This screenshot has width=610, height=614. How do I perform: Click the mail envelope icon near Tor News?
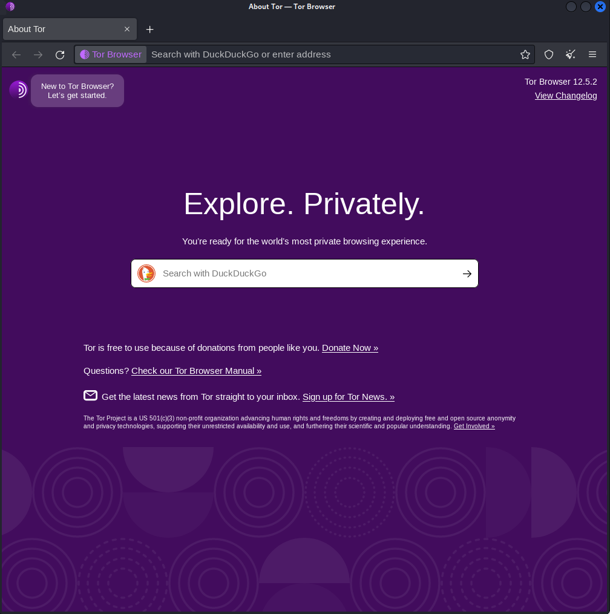90,395
